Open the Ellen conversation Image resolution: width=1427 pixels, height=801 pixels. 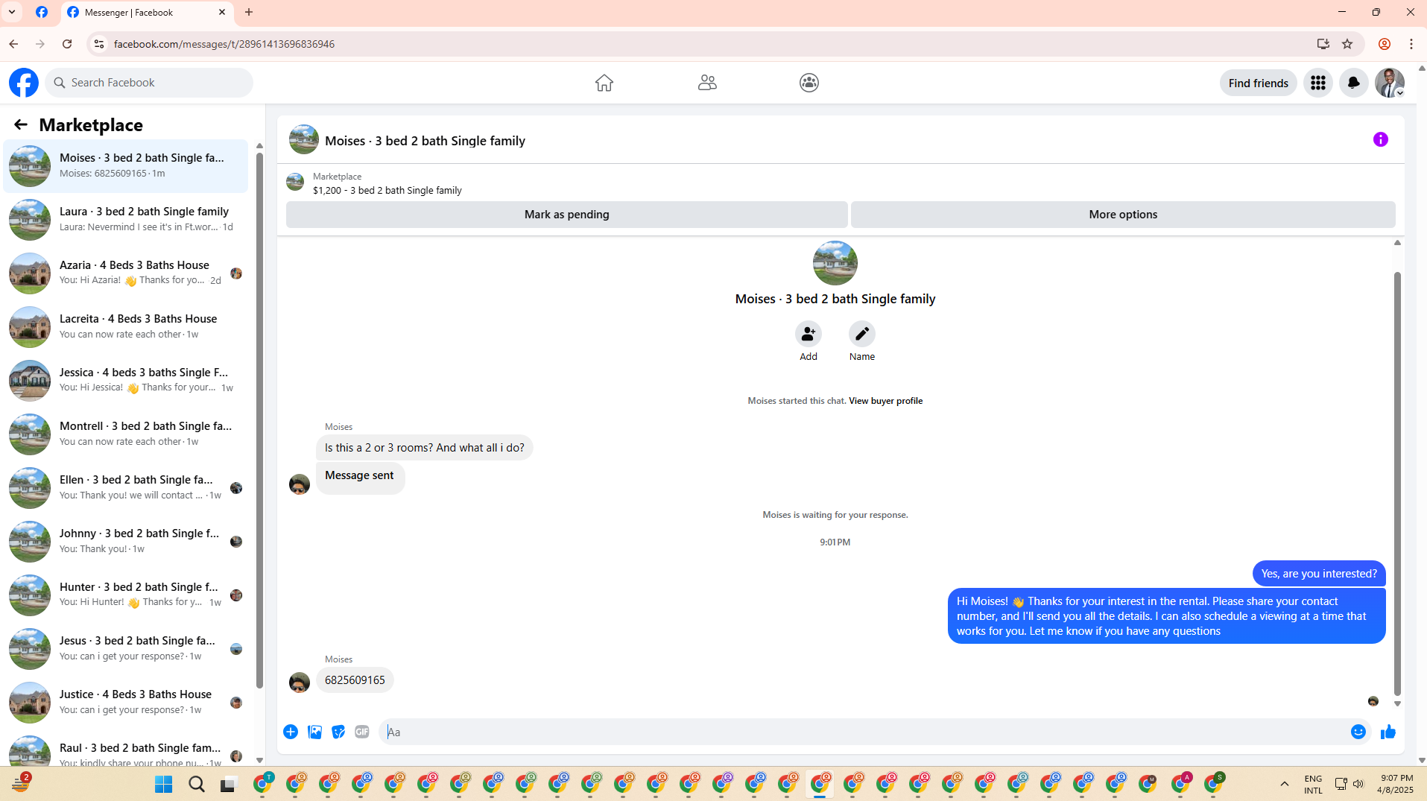click(125, 487)
